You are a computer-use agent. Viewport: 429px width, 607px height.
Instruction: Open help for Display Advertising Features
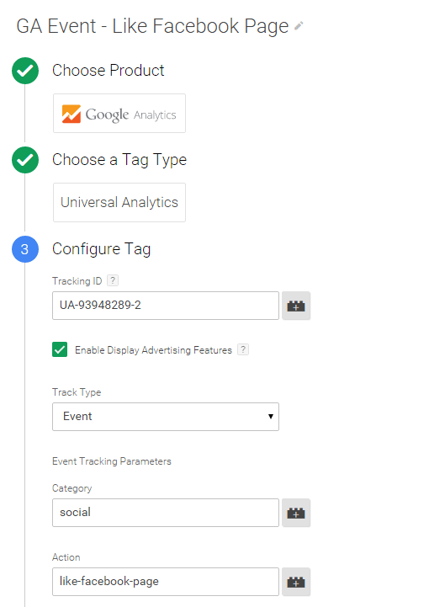click(x=243, y=349)
